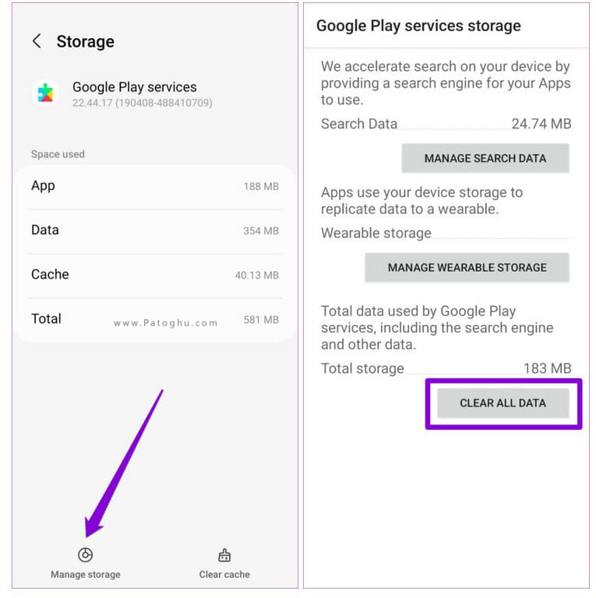Tap the Google Play services storage heading
Viewport: 596px width, 598px height.
(418, 26)
